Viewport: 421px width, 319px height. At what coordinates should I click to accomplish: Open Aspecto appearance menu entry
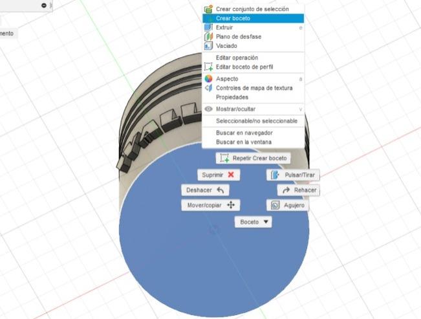pyautogui.click(x=254, y=79)
